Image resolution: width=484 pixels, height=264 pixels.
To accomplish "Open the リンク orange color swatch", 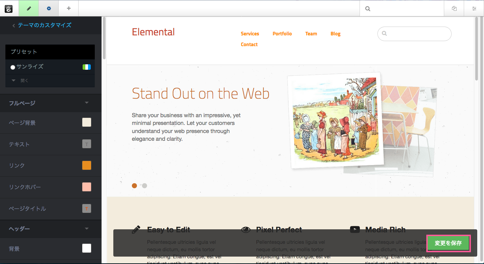I will click(87, 166).
